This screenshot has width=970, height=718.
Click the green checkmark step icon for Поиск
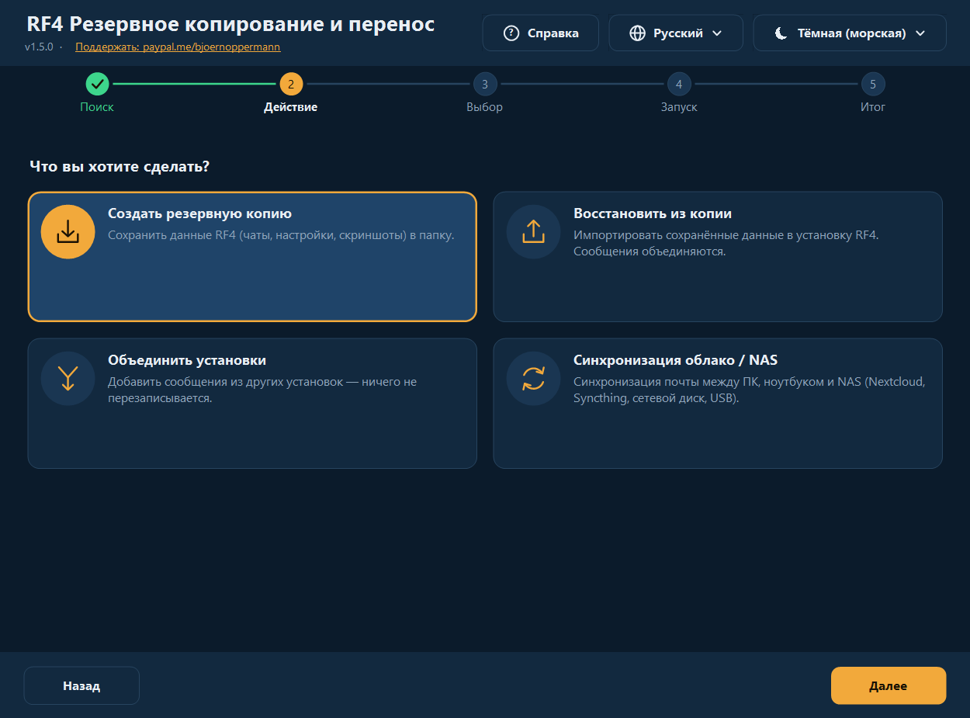coord(97,84)
